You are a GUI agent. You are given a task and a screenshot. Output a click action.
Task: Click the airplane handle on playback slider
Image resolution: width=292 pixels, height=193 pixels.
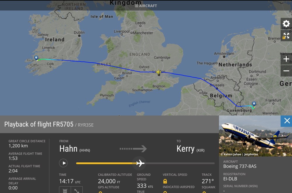tap(140, 163)
